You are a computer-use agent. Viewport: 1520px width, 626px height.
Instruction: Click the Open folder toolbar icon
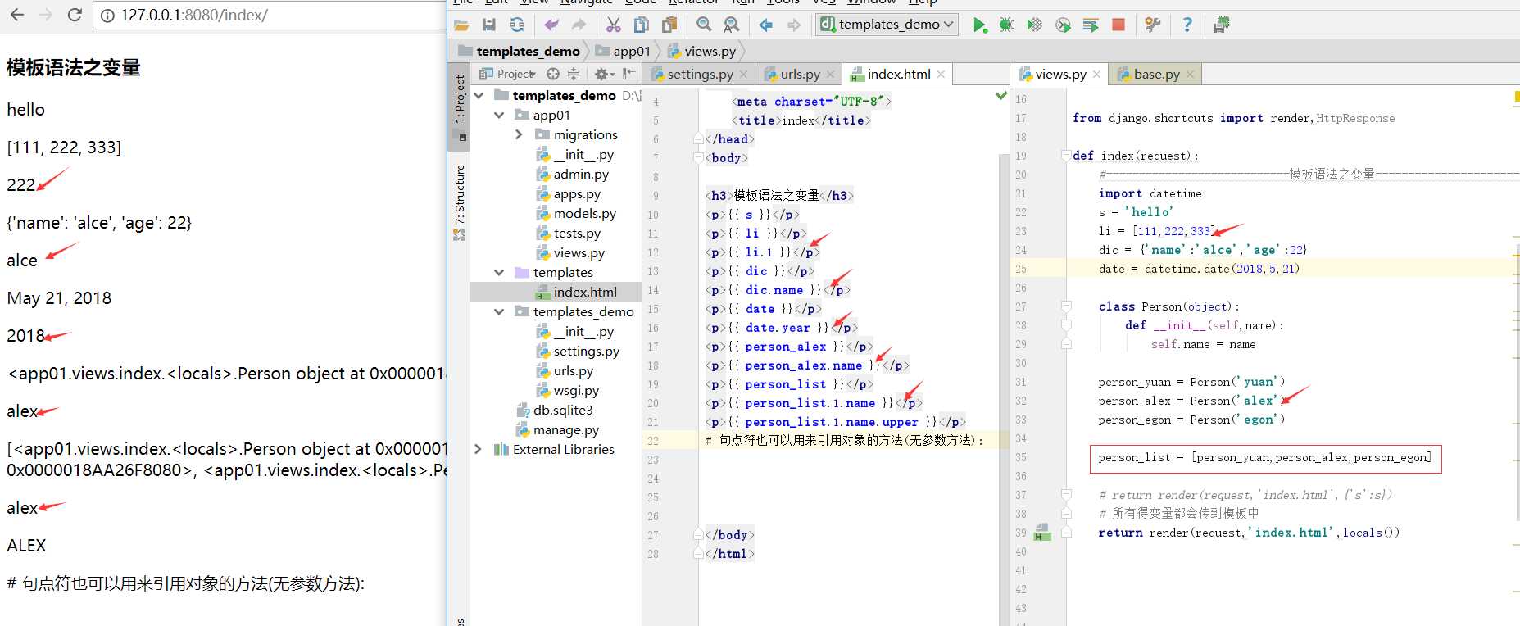[461, 25]
